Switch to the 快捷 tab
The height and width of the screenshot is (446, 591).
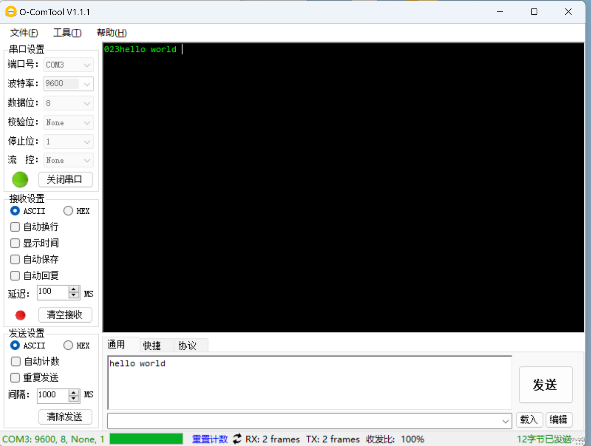152,345
